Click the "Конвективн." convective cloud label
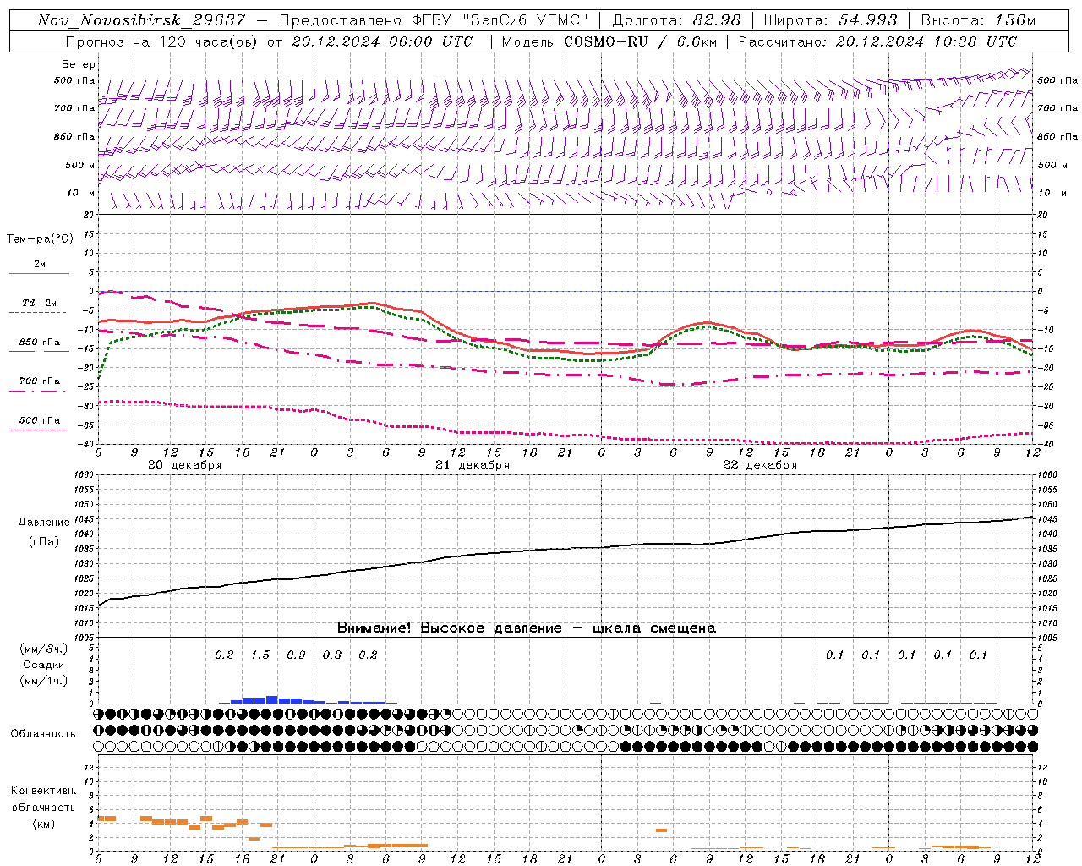Screen dimensions: 1082x866 point(43,791)
